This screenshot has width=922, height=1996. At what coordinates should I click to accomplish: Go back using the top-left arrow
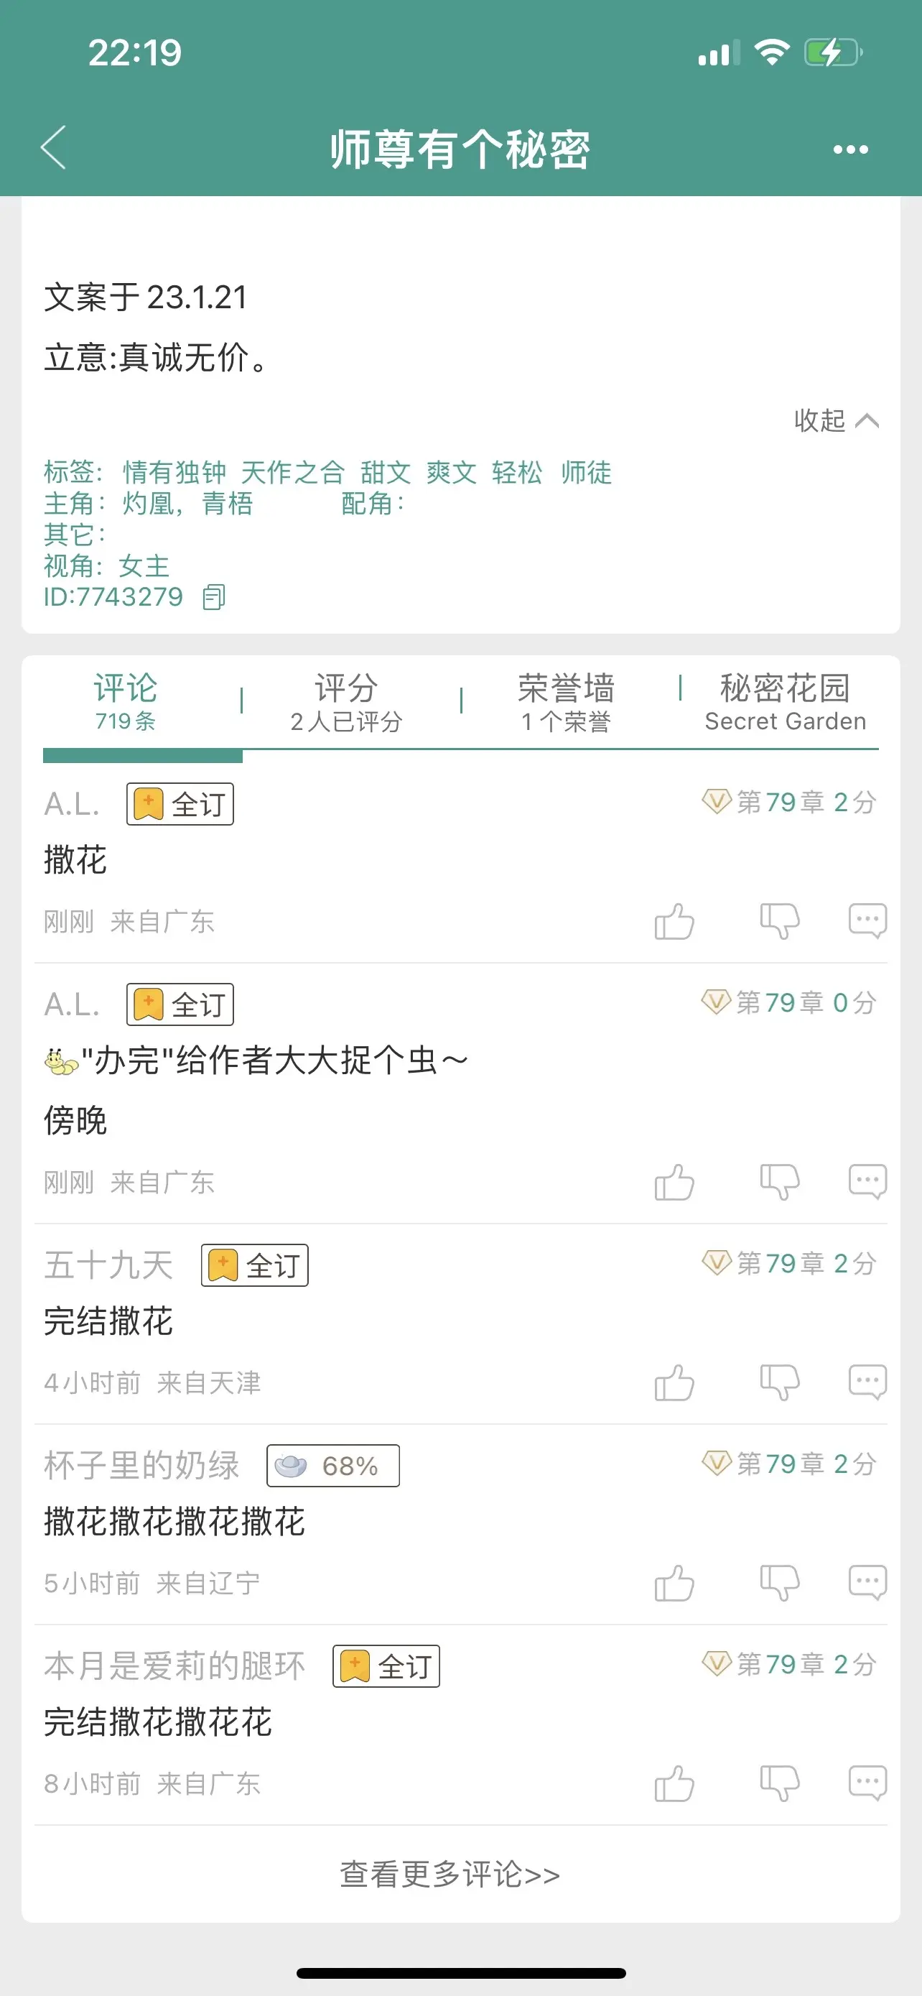[x=53, y=147]
